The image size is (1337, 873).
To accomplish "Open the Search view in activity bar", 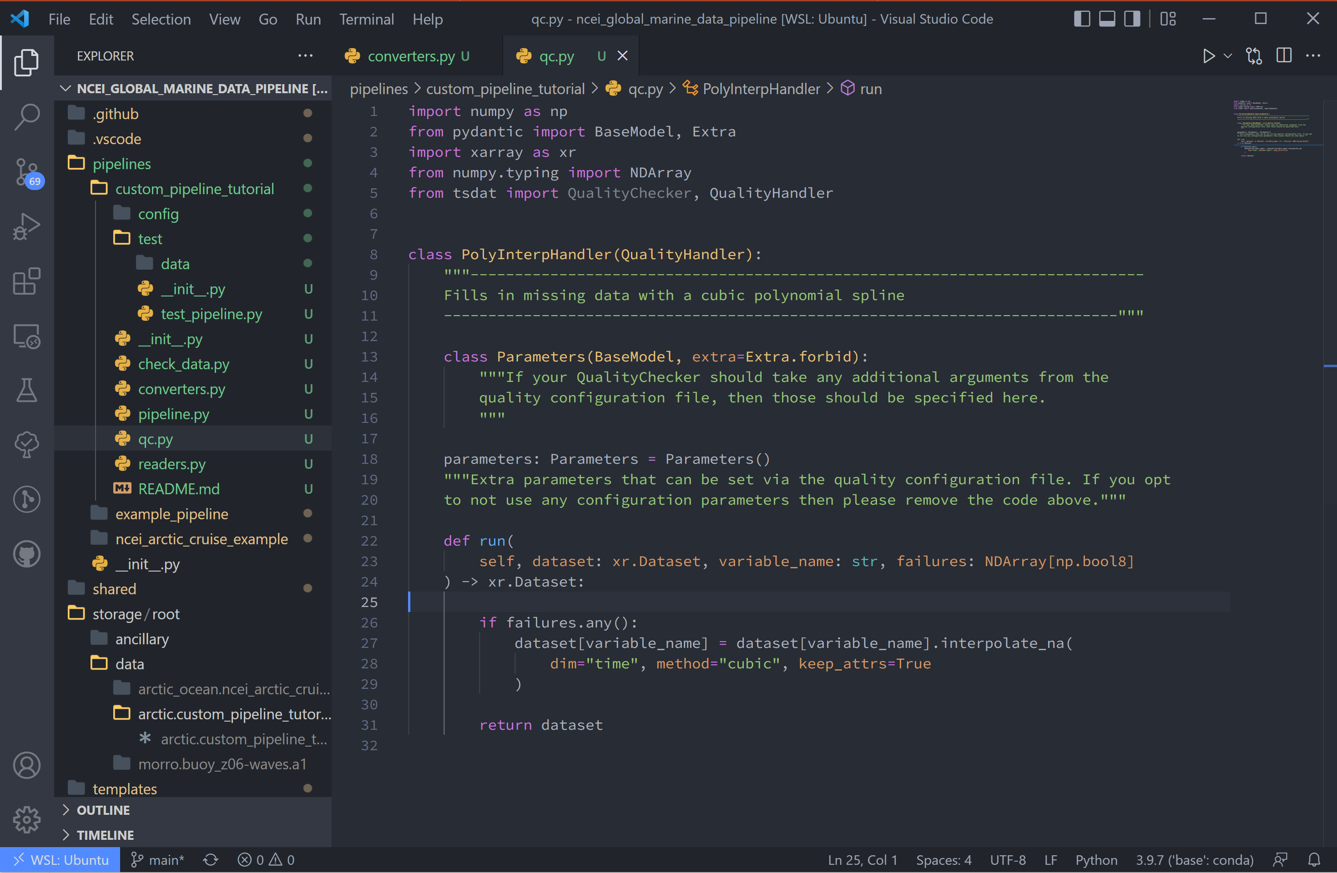I will click(x=26, y=117).
